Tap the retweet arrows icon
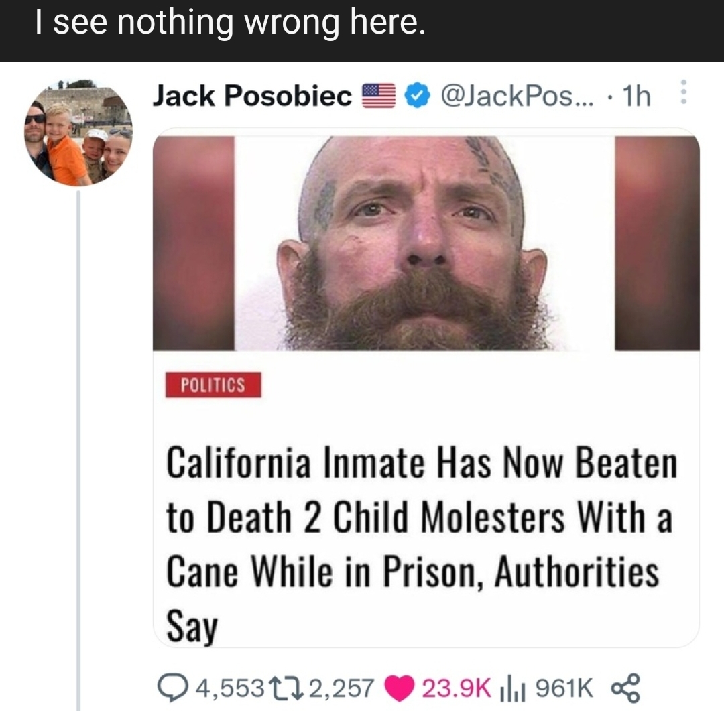 [x=289, y=688]
